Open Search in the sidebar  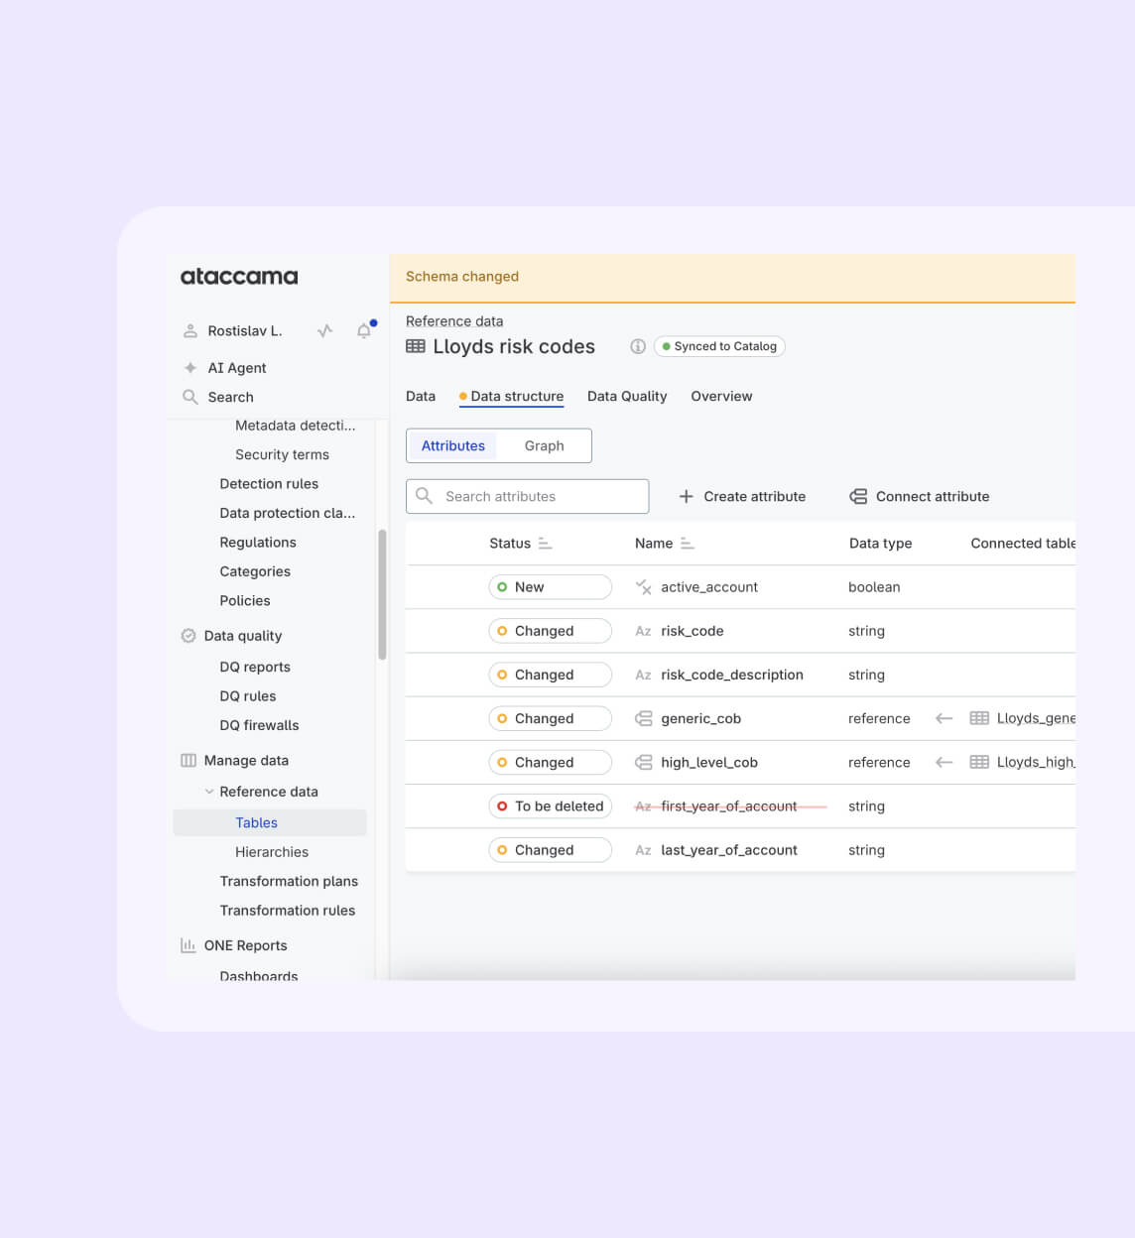[231, 397]
